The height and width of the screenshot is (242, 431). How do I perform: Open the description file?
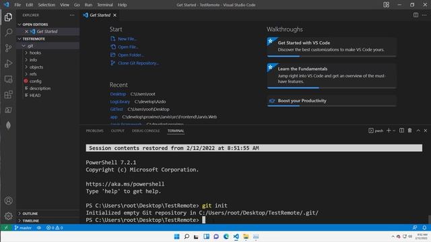[48, 88]
